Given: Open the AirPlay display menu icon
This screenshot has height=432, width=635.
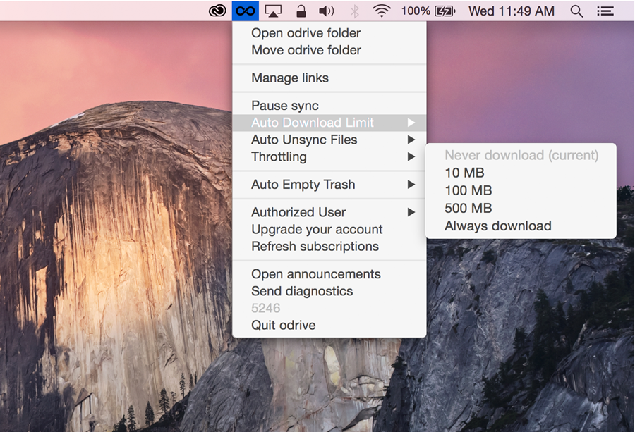Looking at the screenshot, I should [x=273, y=11].
